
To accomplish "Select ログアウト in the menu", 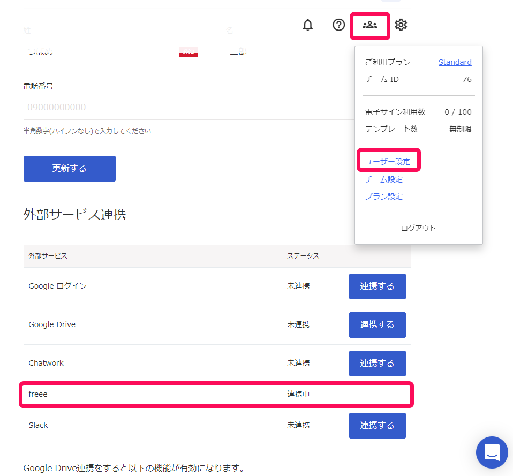I will point(418,228).
